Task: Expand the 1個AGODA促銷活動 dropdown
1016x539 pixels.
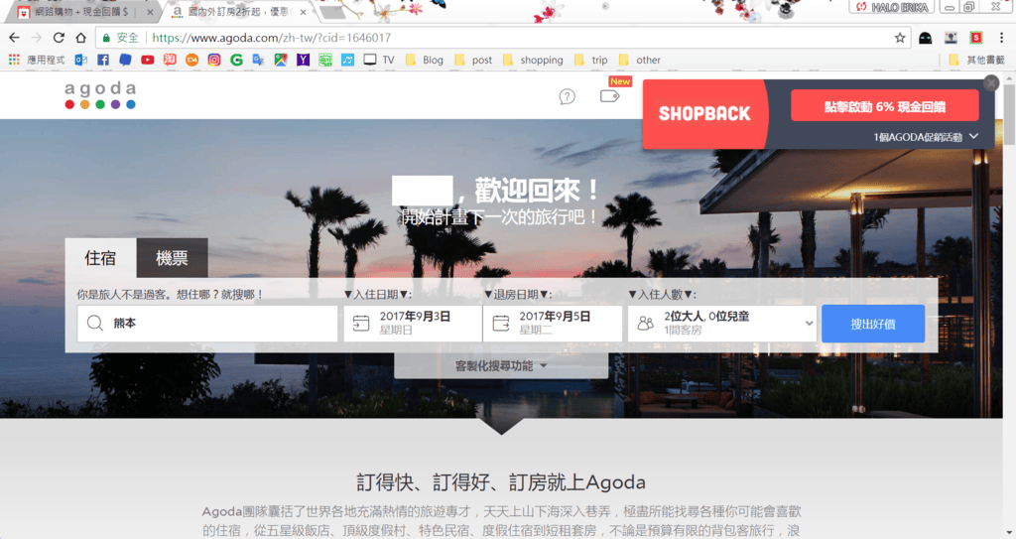Action: 926,136
